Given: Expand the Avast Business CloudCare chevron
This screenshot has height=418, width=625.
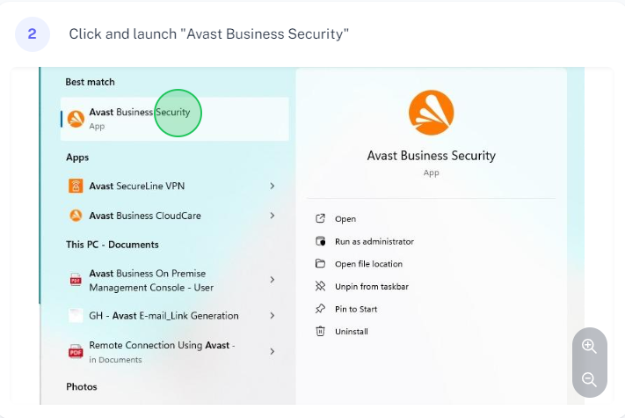Looking at the screenshot, I should click(273, 216).
